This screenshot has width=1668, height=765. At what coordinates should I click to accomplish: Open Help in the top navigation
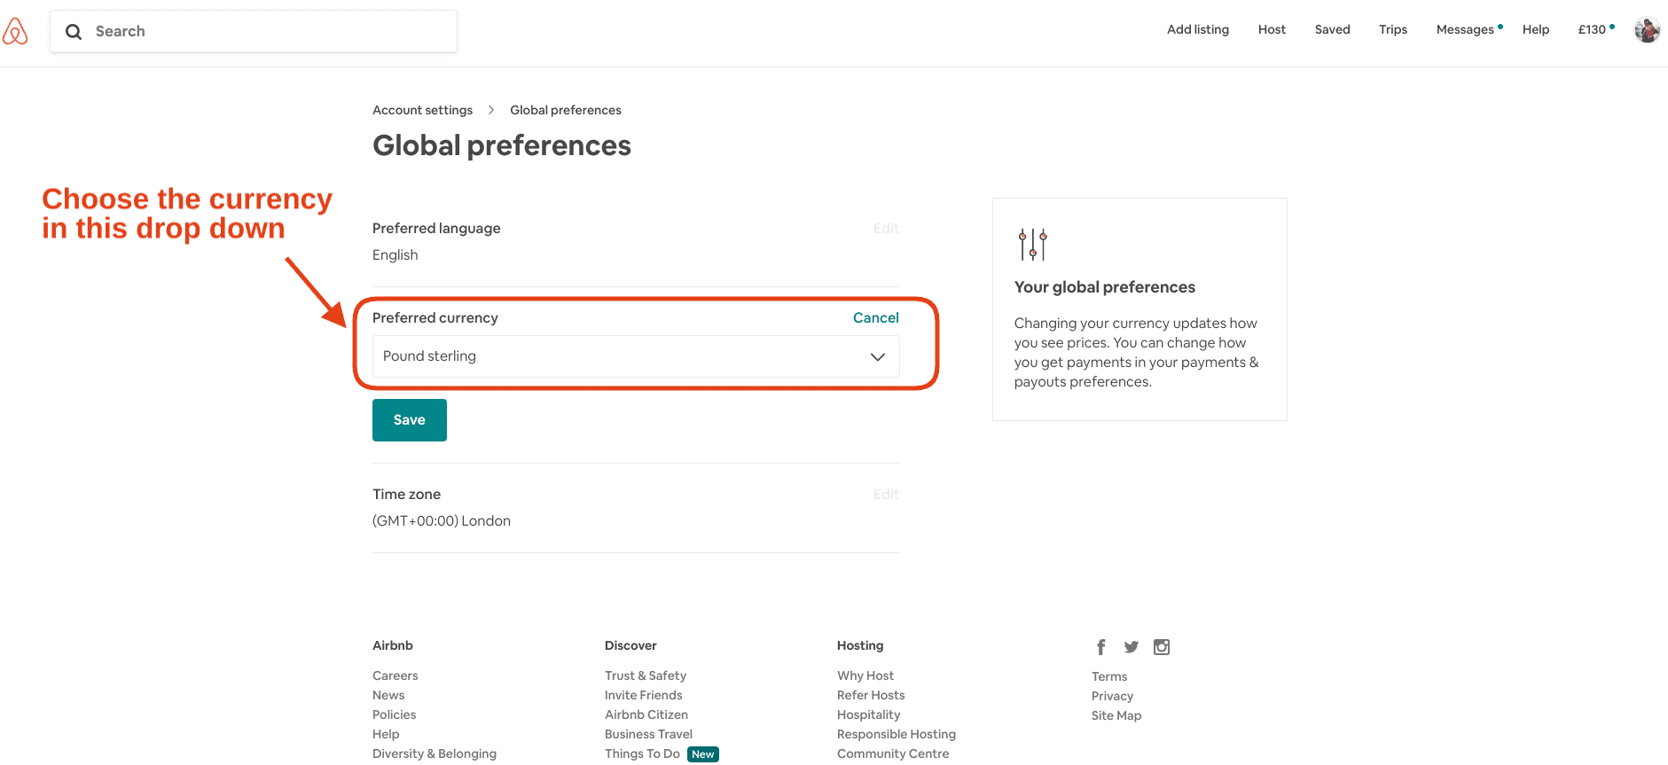pos(1536,29)
